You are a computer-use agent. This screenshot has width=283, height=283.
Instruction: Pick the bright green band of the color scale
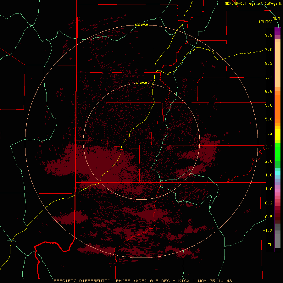pos(278,152)
